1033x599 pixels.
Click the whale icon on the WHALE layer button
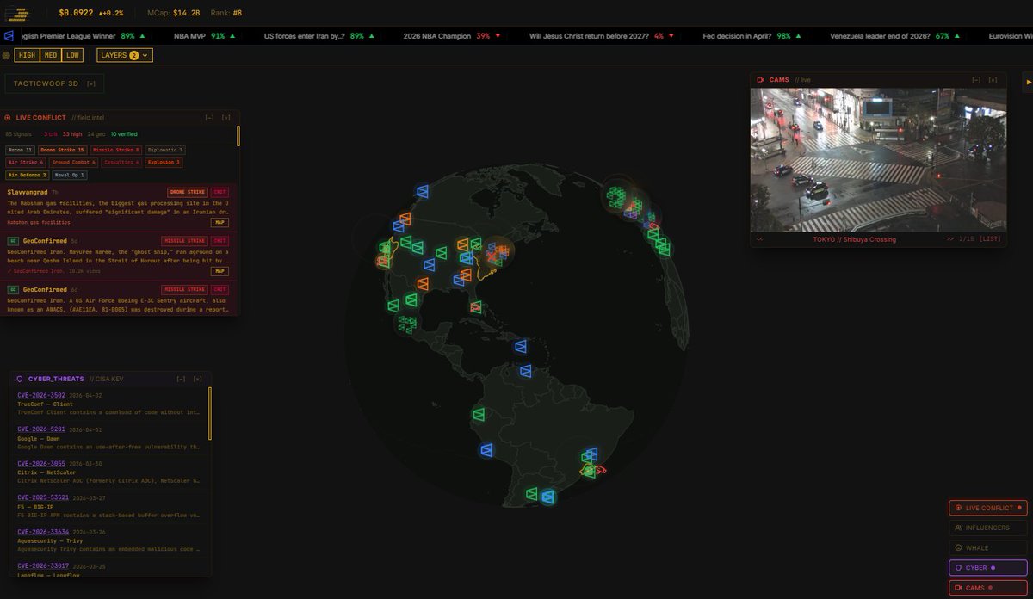[x=958, y=547]
